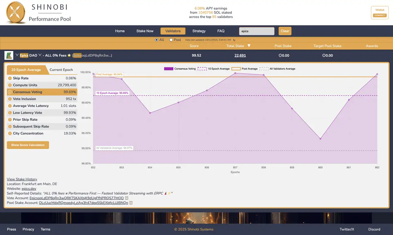The width and height of the screenshot is (393, 235).
Task: Click the info icon next to Consensus Voting
Action: click(10, 92)
